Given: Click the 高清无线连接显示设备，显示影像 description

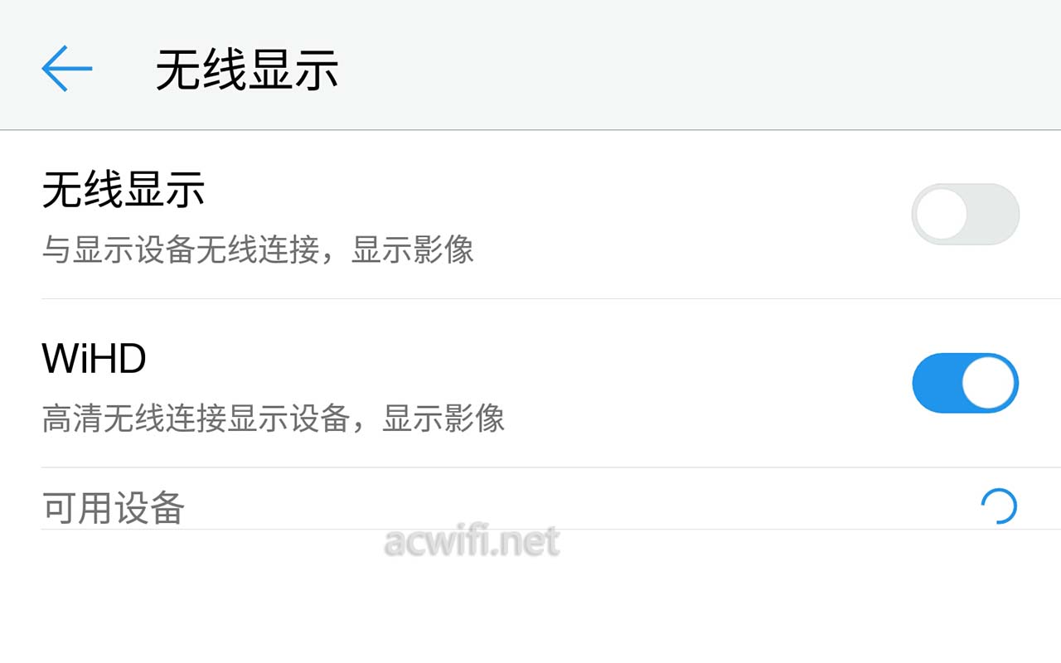Looking at the screenshot, I should pos(274,419).
